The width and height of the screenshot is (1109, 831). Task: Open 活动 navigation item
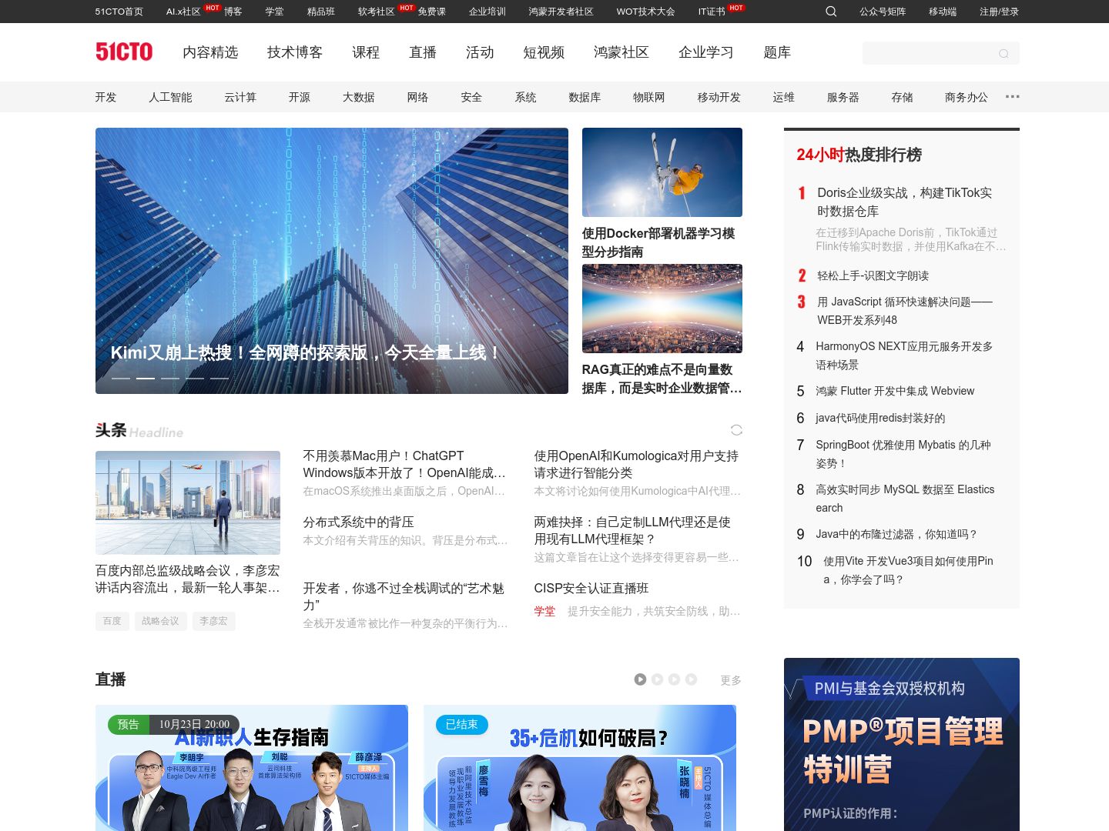pos(480,52)
